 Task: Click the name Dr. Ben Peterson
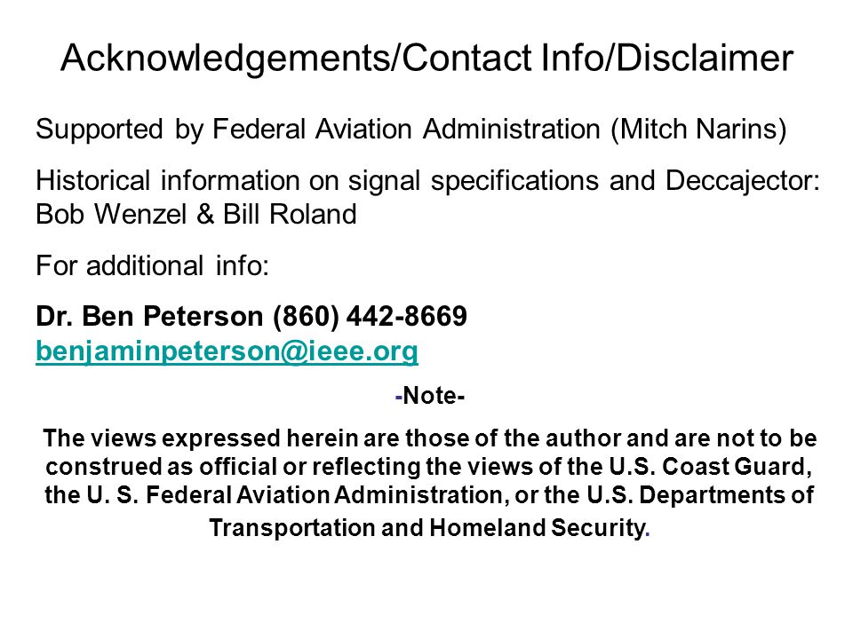(x=149, y=316)
